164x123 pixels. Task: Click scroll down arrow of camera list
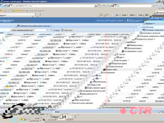[x=59, y=104]
